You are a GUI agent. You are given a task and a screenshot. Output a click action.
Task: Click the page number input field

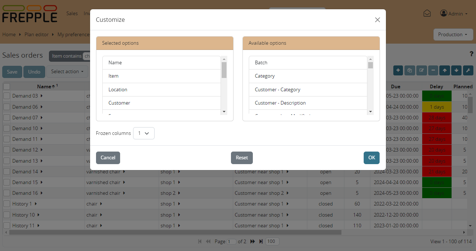[x=231, y=241]
